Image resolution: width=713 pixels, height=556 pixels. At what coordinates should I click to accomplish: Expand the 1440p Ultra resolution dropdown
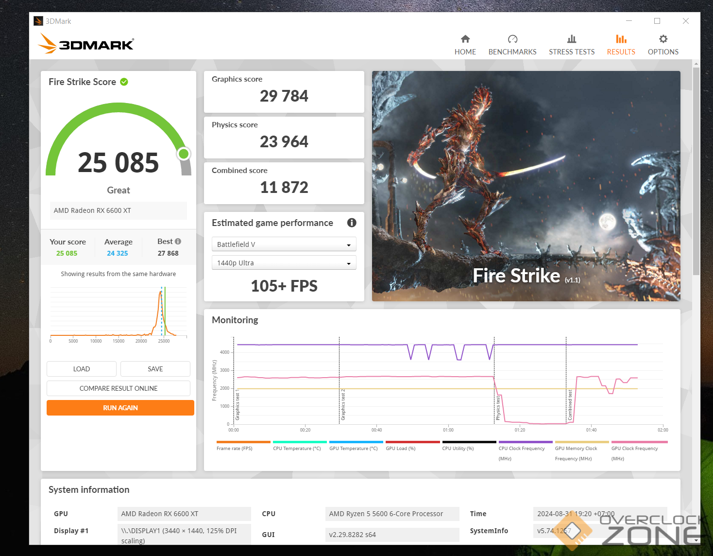[284, 263]
